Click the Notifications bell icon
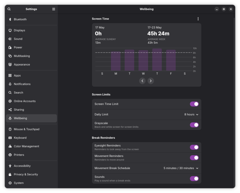Screen dimensions: 240x193 (x=10, y=84)
